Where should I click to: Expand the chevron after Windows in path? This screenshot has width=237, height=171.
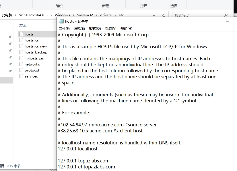(x=73, y=15)
